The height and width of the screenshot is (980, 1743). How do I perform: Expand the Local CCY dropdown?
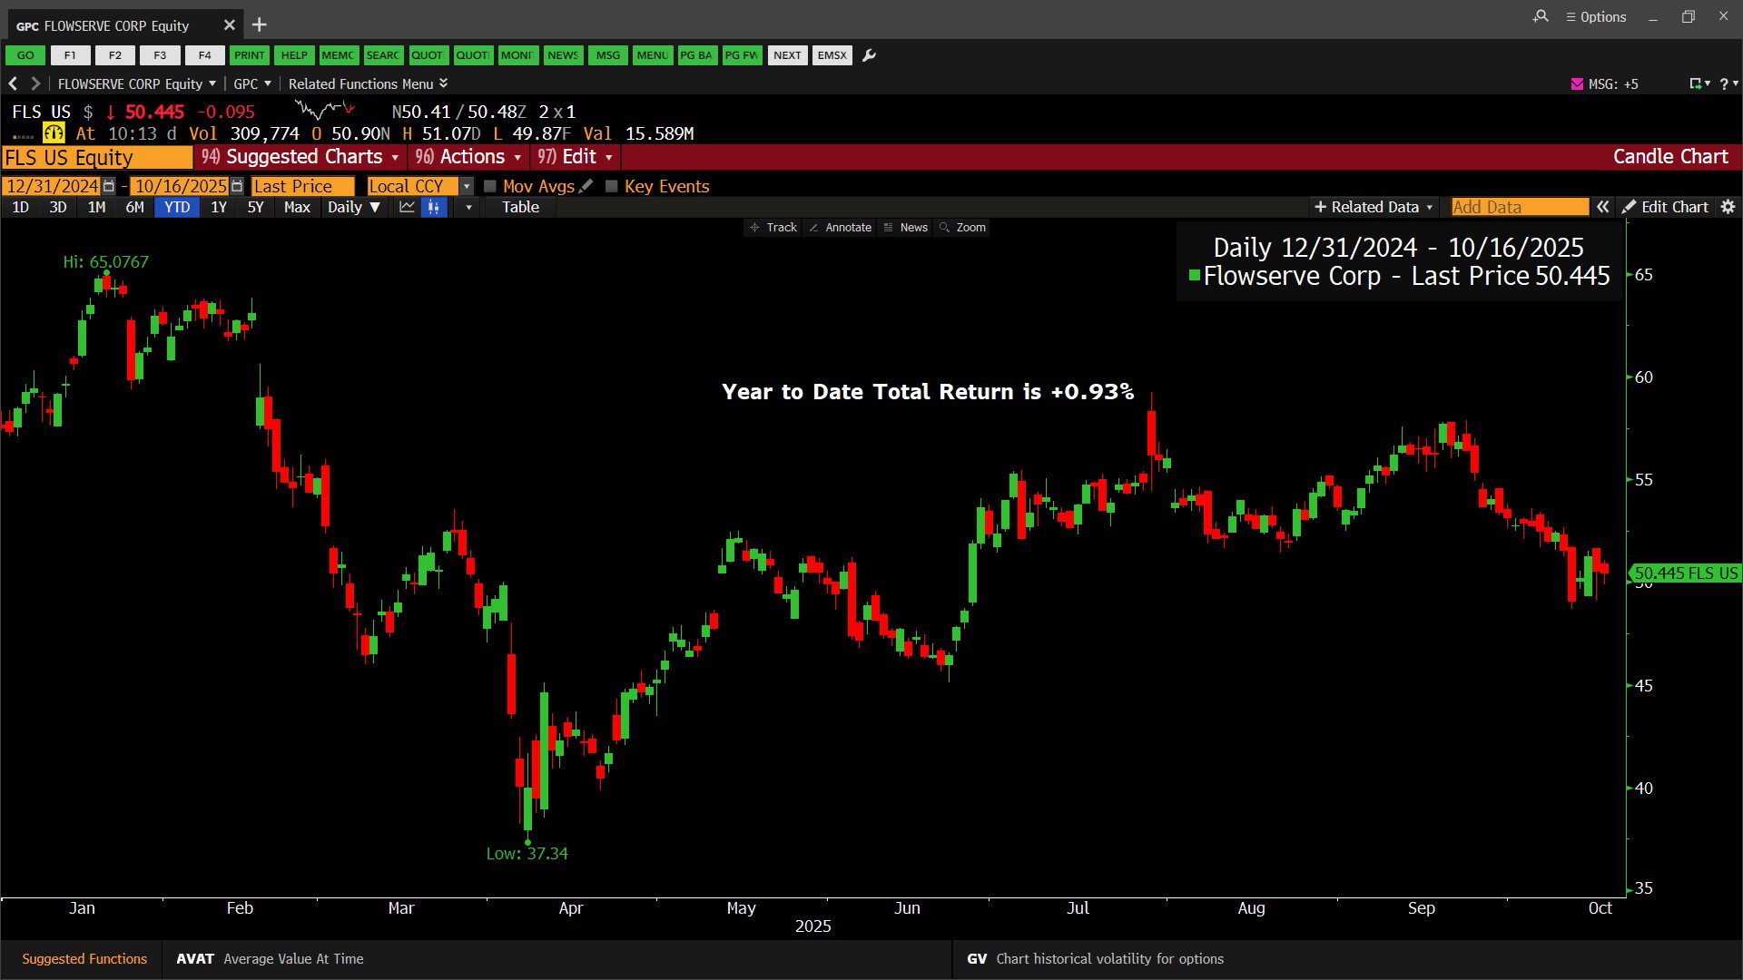(x=467, y=186)
